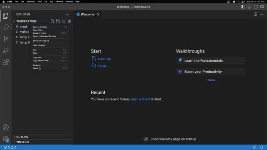Screen dimensions: 267x150
Task: Open the Help menu in menu bar
Action: 77,2
